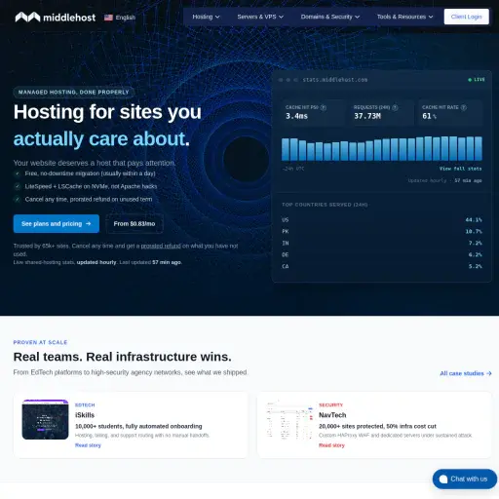Click the SECURITY category label
Image resolution: width=499 pixels, height=499 pixels.
[330, 405]
